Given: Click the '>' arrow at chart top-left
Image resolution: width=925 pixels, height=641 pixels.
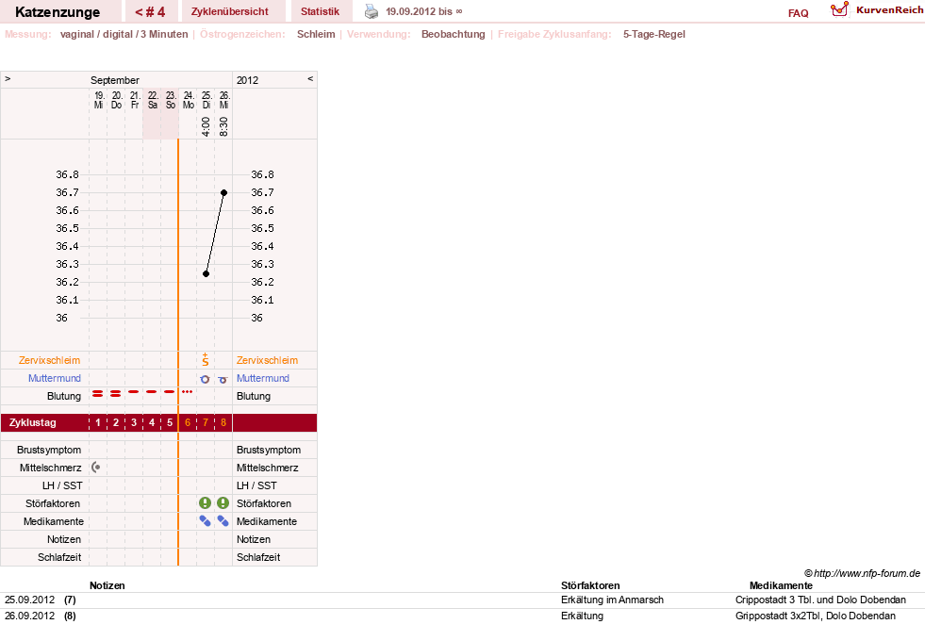Looking at the screenshot, I should tap(8, 78).
